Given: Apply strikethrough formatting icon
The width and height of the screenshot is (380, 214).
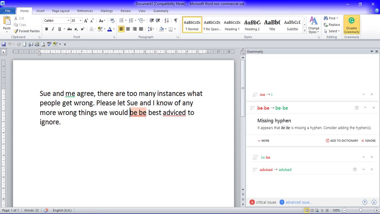Looking at the screenshot, I should [70, 29].
